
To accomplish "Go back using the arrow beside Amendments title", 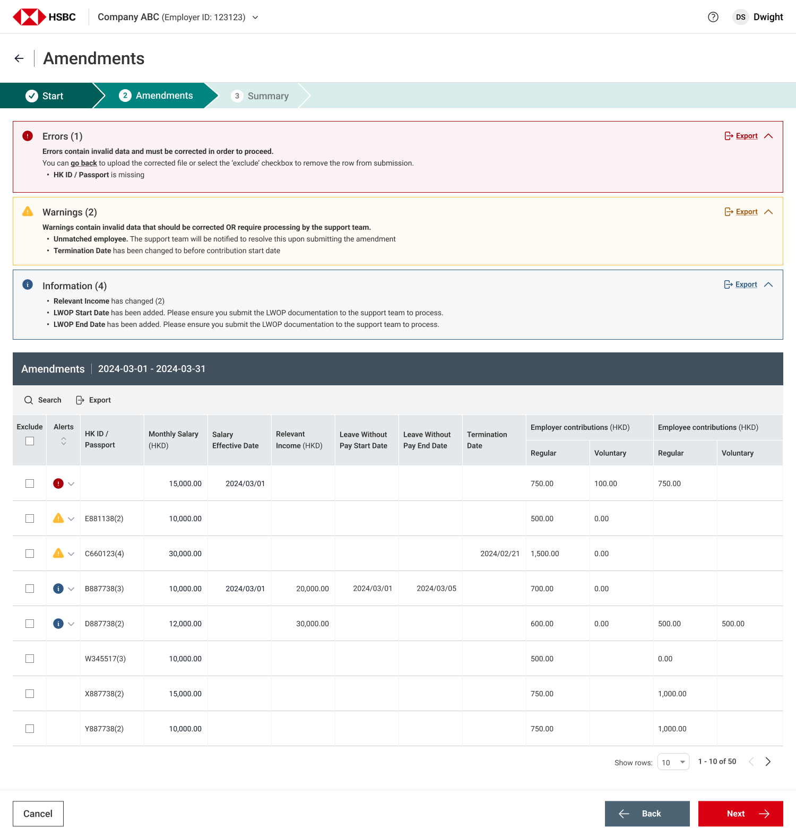I will [x=19, y=58].
